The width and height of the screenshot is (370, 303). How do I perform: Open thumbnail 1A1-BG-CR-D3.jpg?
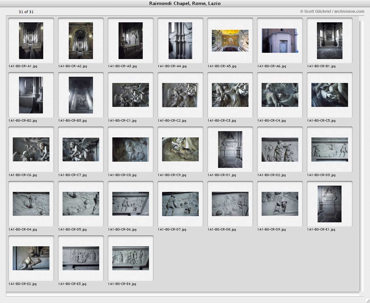(330, 150)
